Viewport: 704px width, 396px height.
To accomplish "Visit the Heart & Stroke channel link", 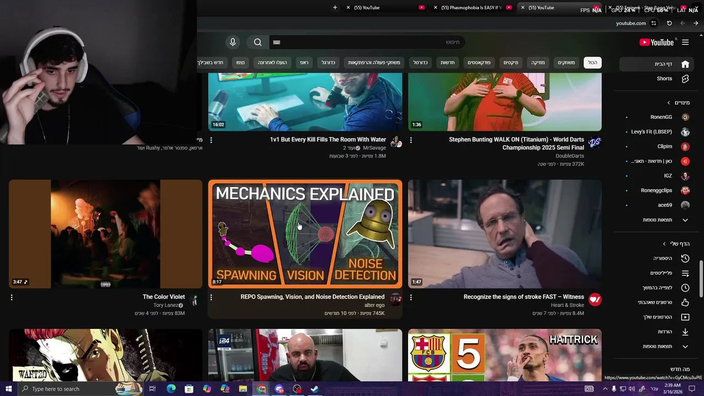I will click(568, 305).
